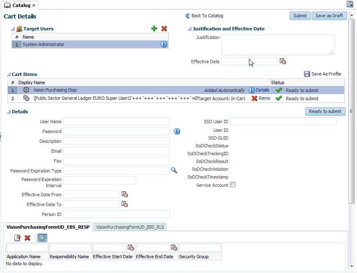
Task: Click Security Group filter field
Action: coord(200,248)
